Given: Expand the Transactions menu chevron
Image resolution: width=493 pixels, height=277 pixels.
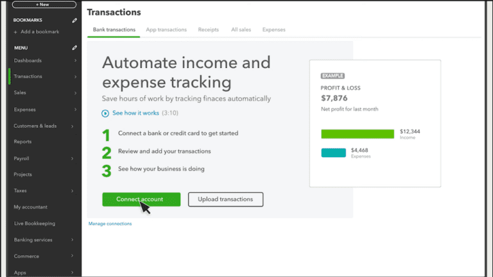Looking at the screenshot, I should [76, 77].
